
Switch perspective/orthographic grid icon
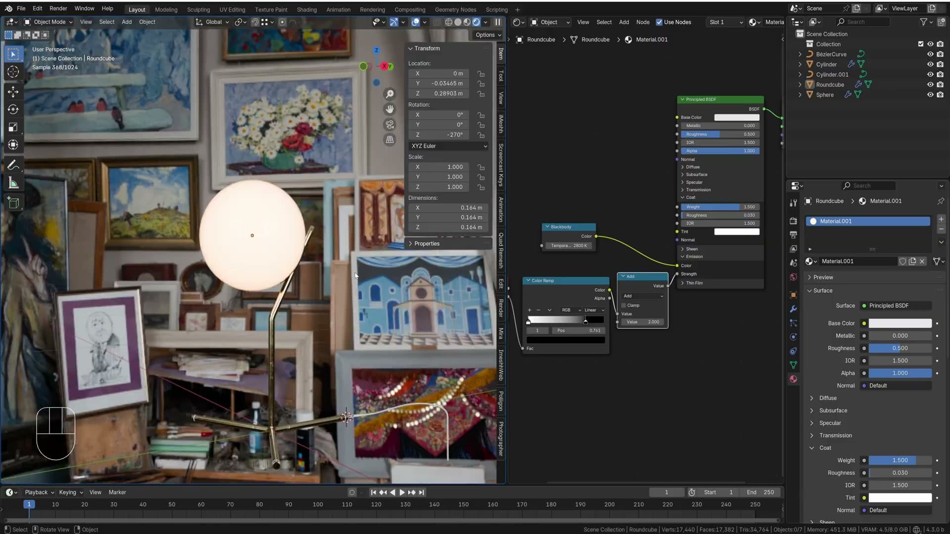point(390,140)
